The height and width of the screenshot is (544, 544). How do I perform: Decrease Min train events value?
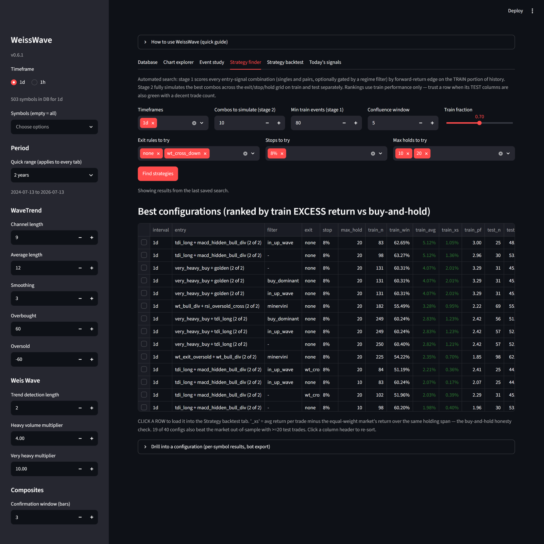point(344,123)
